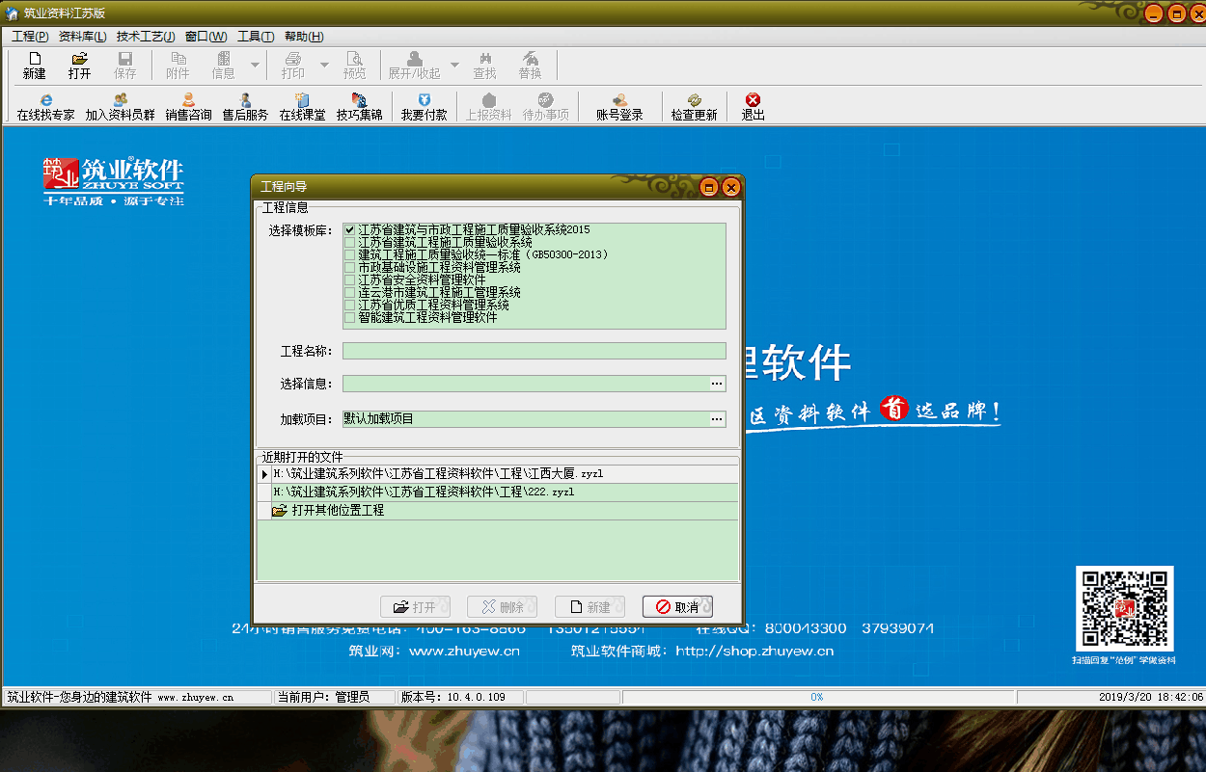This screenshot has height=772, width=1206.
Task: Click the 新建 (New) toolbar icon
Action: click(34, 65)
